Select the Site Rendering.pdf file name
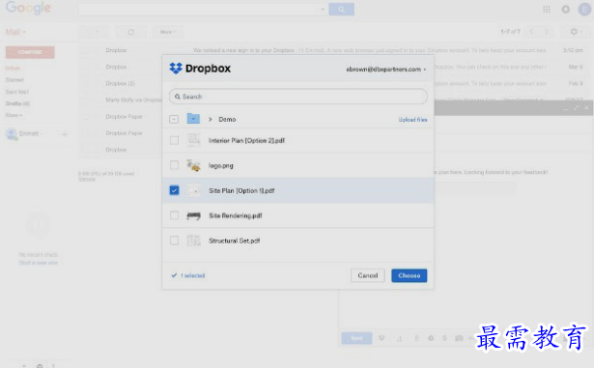This screenshot has width=594, height=368. (236, 215)
